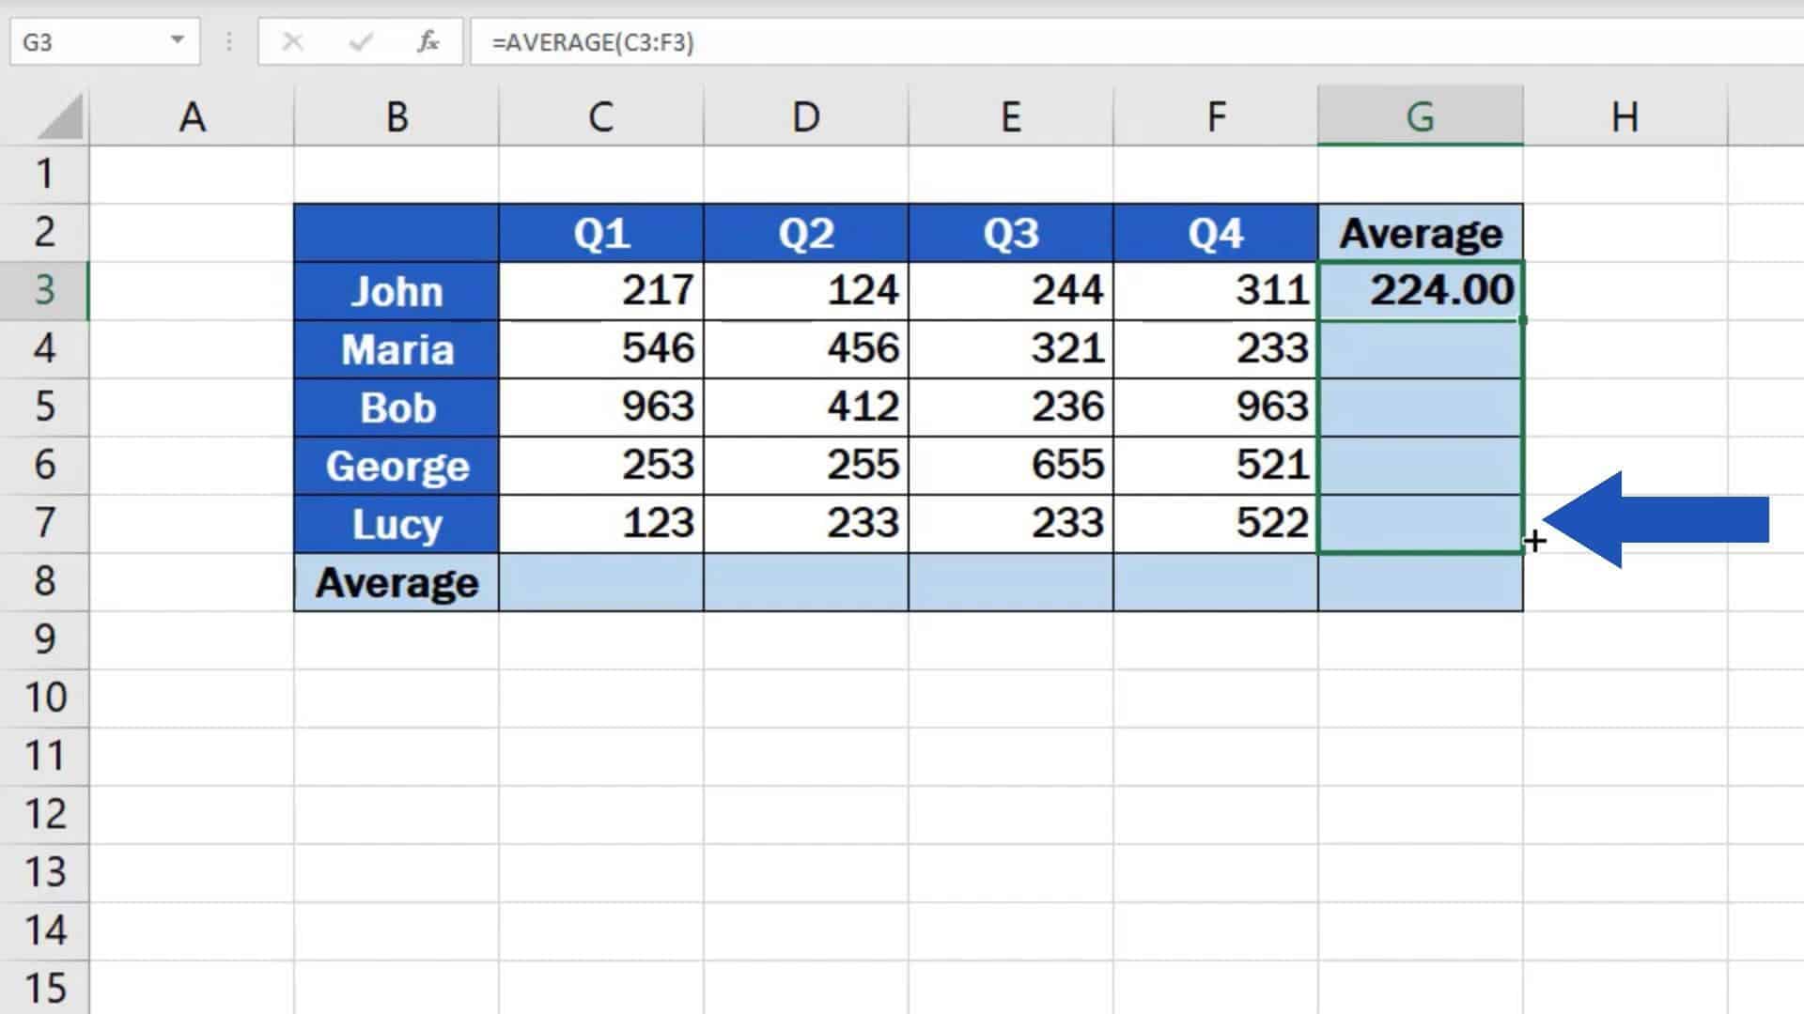The width and height of the screenshot is (1804, 1014).
Task: Select row 3 using its row number
Action: pyautogui.click(x=46, y=291)
